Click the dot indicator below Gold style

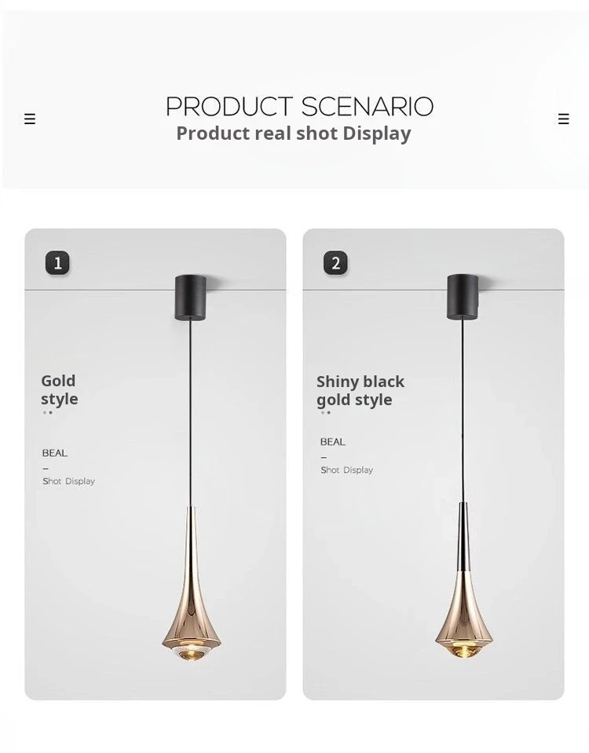[x=48, y=412]
